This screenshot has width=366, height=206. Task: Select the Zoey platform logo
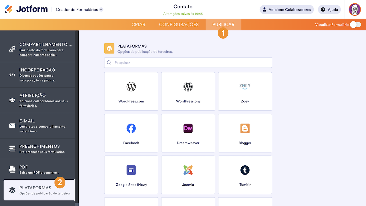(245, 86)
